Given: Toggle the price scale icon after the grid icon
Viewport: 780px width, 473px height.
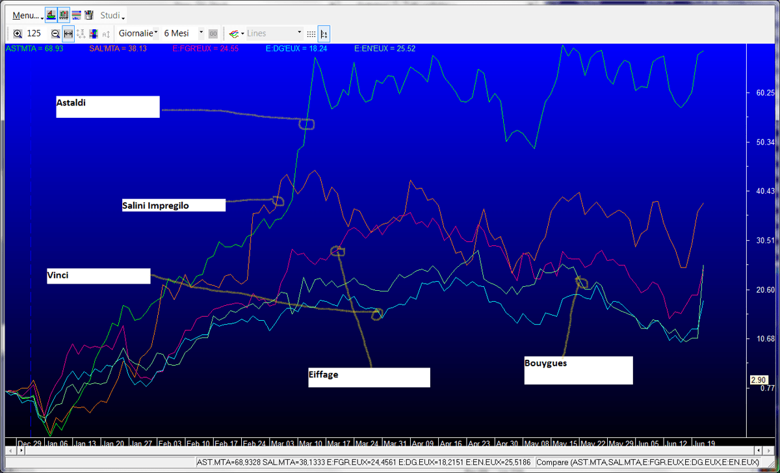Looking at the screenshot, I should pos(324,33).
